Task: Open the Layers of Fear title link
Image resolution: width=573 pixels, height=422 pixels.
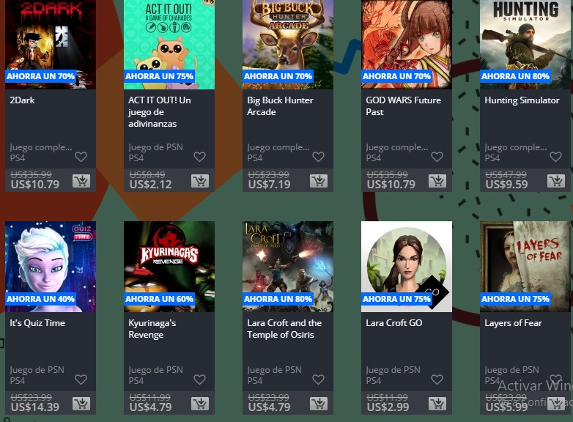Action: pos(513,323)
